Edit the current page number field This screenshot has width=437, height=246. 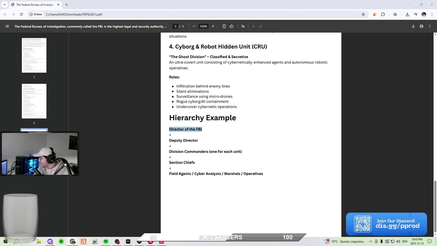175,26
